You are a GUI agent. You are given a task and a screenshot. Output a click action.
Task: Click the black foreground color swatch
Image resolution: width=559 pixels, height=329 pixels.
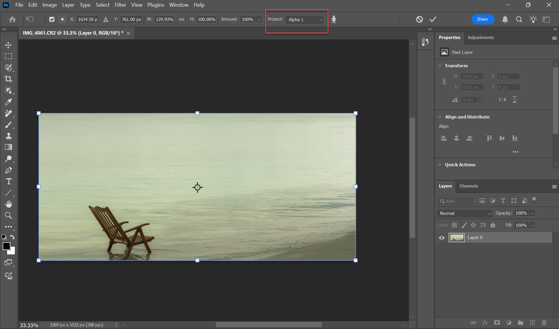click(6, 246)
